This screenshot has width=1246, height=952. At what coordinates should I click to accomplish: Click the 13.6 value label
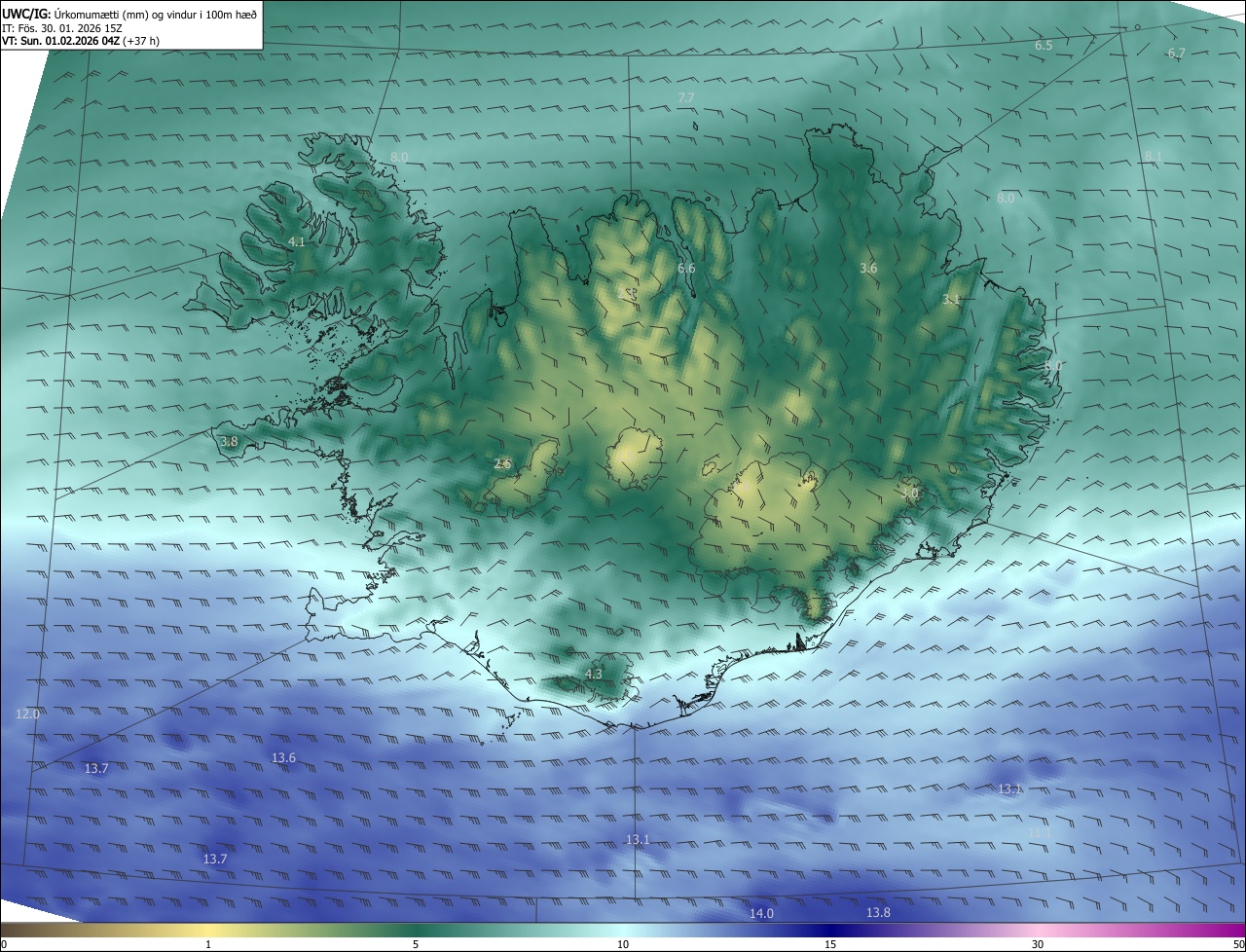[x=283, y=757]
